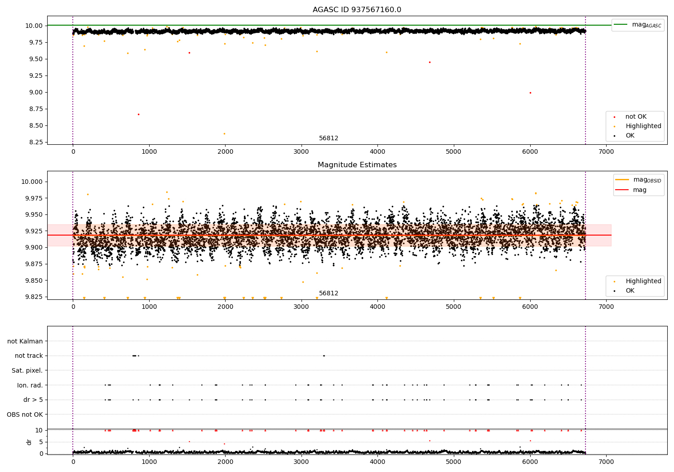This screenshot has width=674, height=472.
Task: Select 'Highlighted' legend entry in Magnitude Estimates plot
Action: [643, 281]
